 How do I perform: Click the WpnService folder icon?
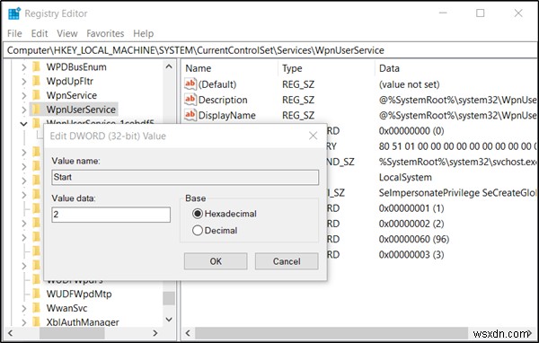(37, 95)
